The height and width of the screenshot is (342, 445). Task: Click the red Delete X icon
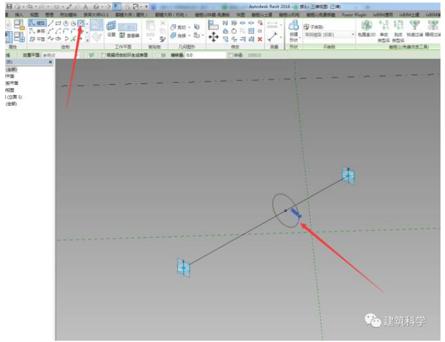pyautogui.click(x=259, y=38)
